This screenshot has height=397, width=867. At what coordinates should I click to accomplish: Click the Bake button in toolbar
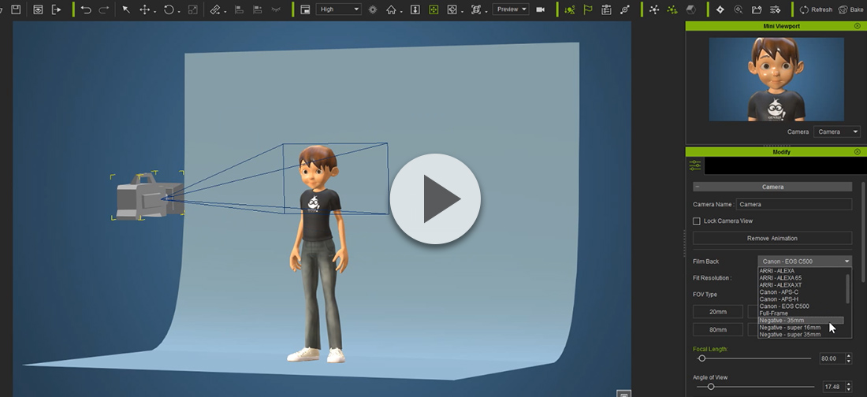[x=850, y=9]
